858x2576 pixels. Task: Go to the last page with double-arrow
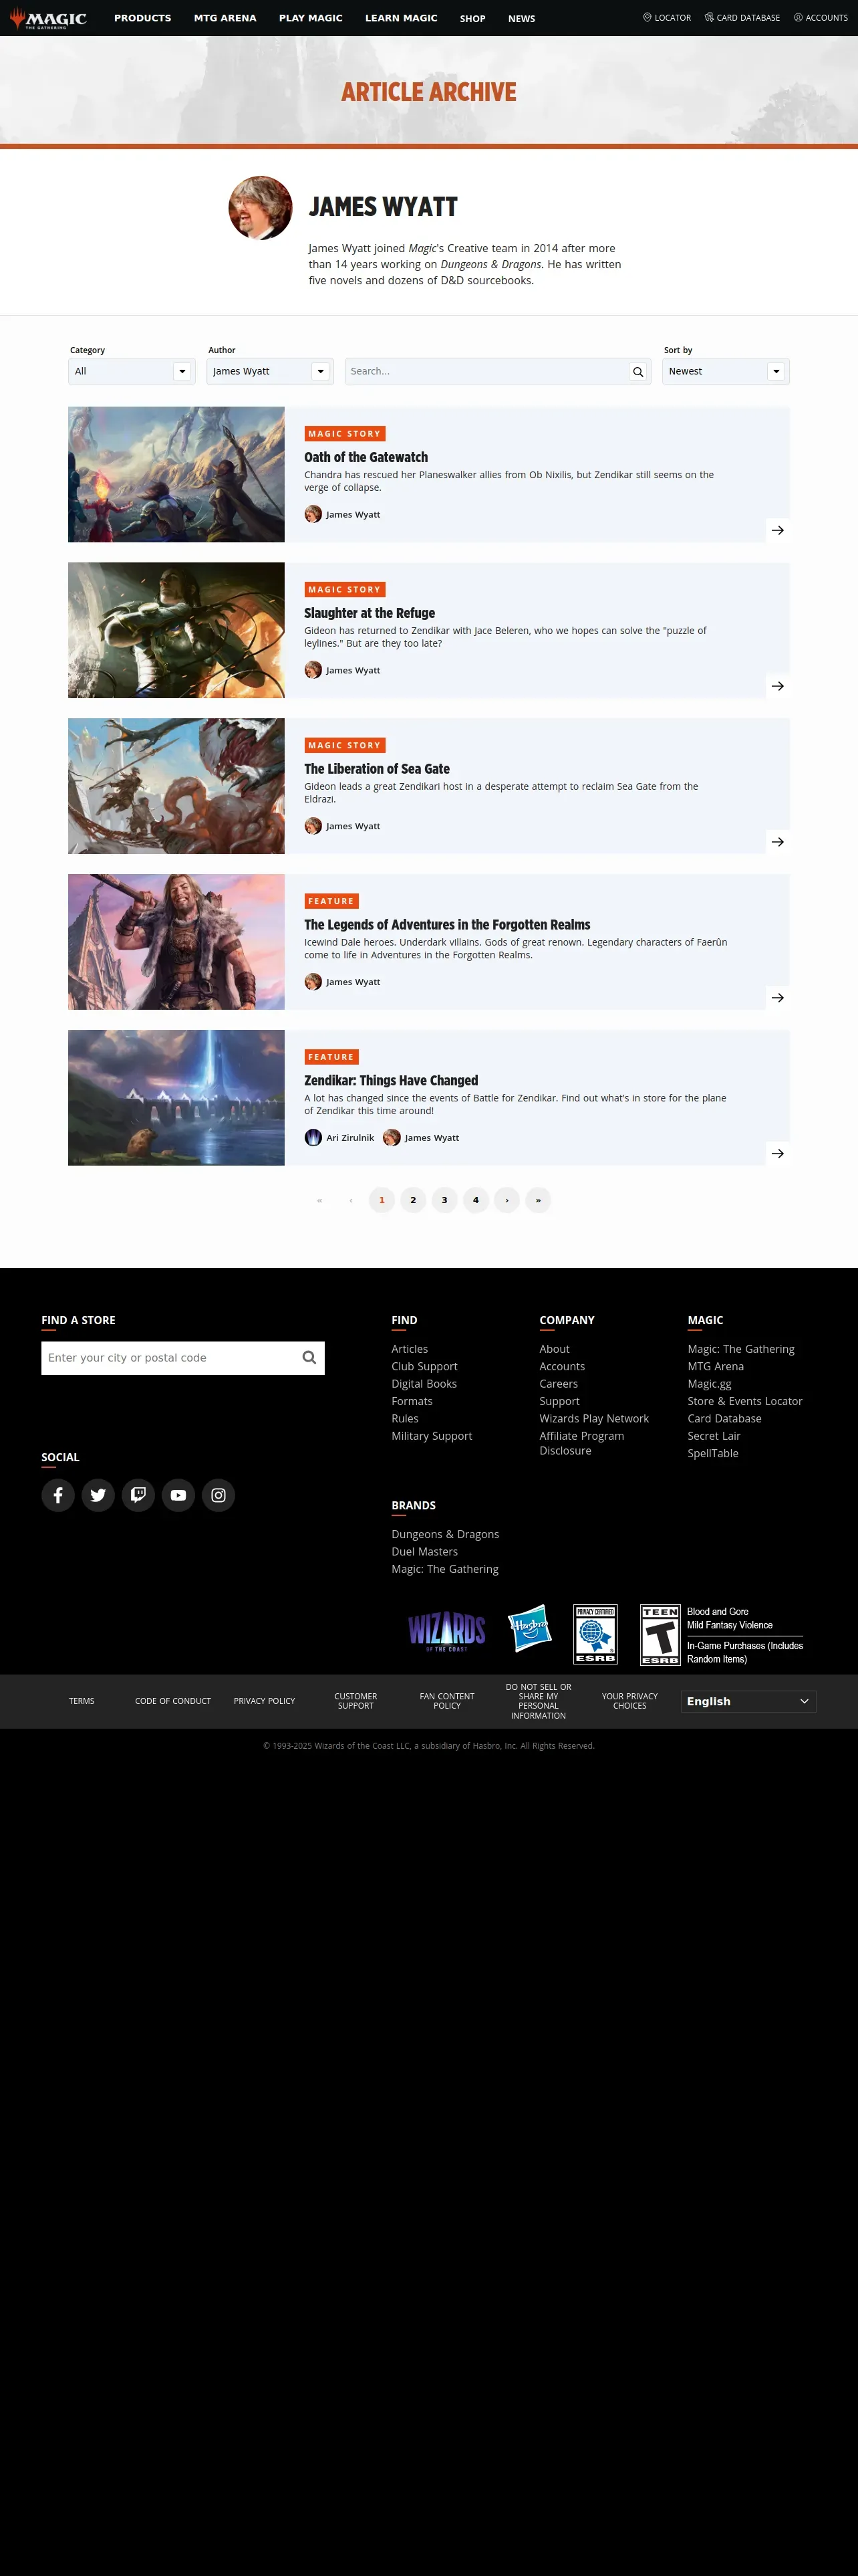[x=539, y=1200]
